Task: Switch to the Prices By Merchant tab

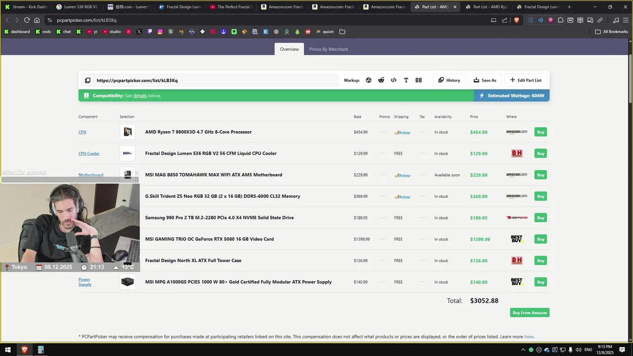Action: pyautogui.click(x=328, y=49)
